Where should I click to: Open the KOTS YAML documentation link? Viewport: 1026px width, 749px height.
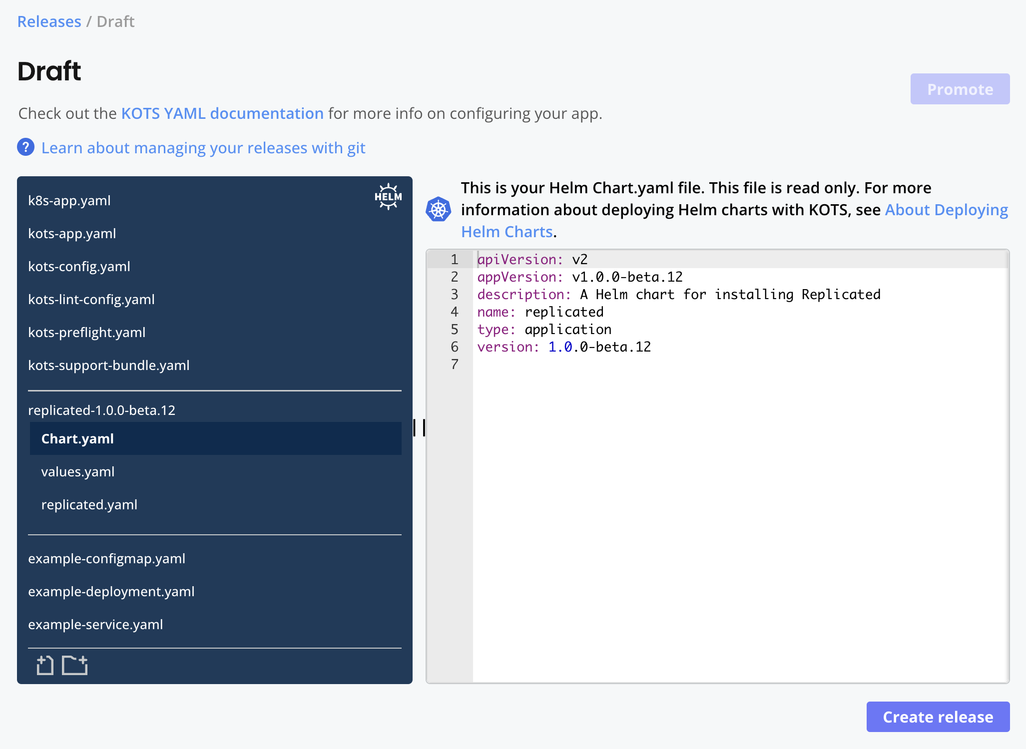click(222, 113)
